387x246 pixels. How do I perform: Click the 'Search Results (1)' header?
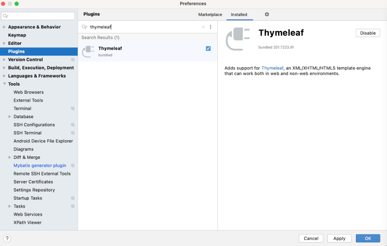[x=100, y=38]
